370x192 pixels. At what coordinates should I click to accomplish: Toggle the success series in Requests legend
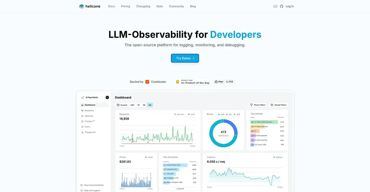pos(179,114)
